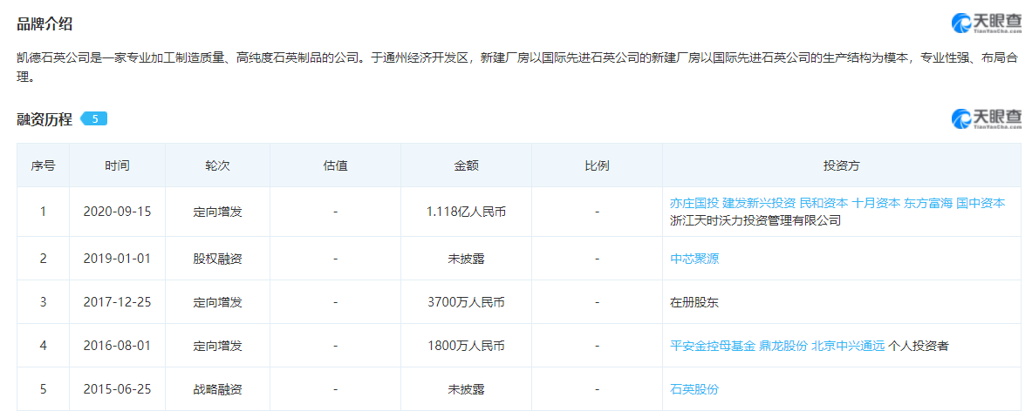1032x411 pixels.
Task: Click the 时间 column header
Action: [x=117, y=165]
